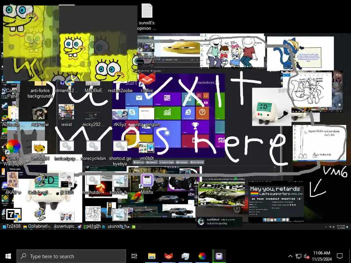Open the anti-forkie backgrounds folder
The image size is (351, 263).
click(x=40, y=89)
